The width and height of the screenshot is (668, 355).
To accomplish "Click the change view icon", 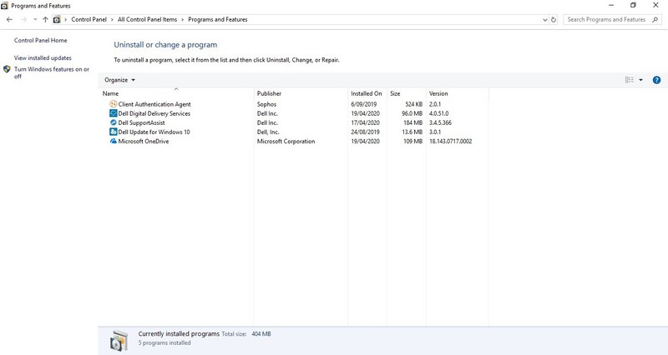I will 630,80.
